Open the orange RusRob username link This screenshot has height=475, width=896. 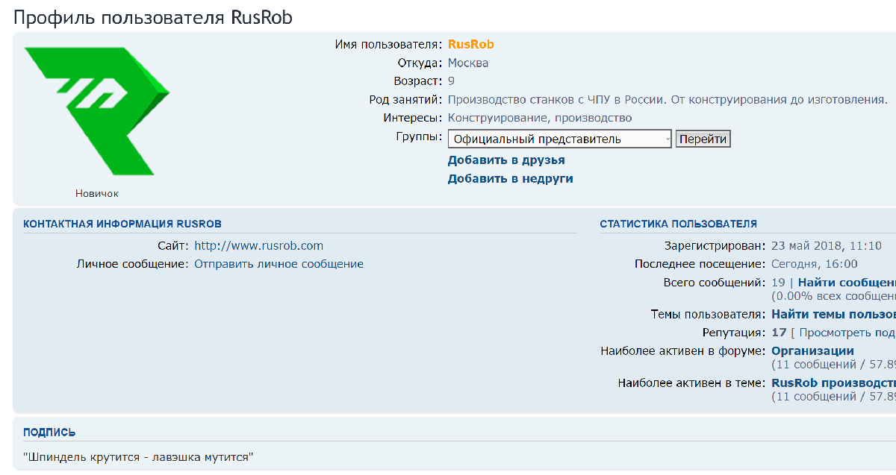470,45
